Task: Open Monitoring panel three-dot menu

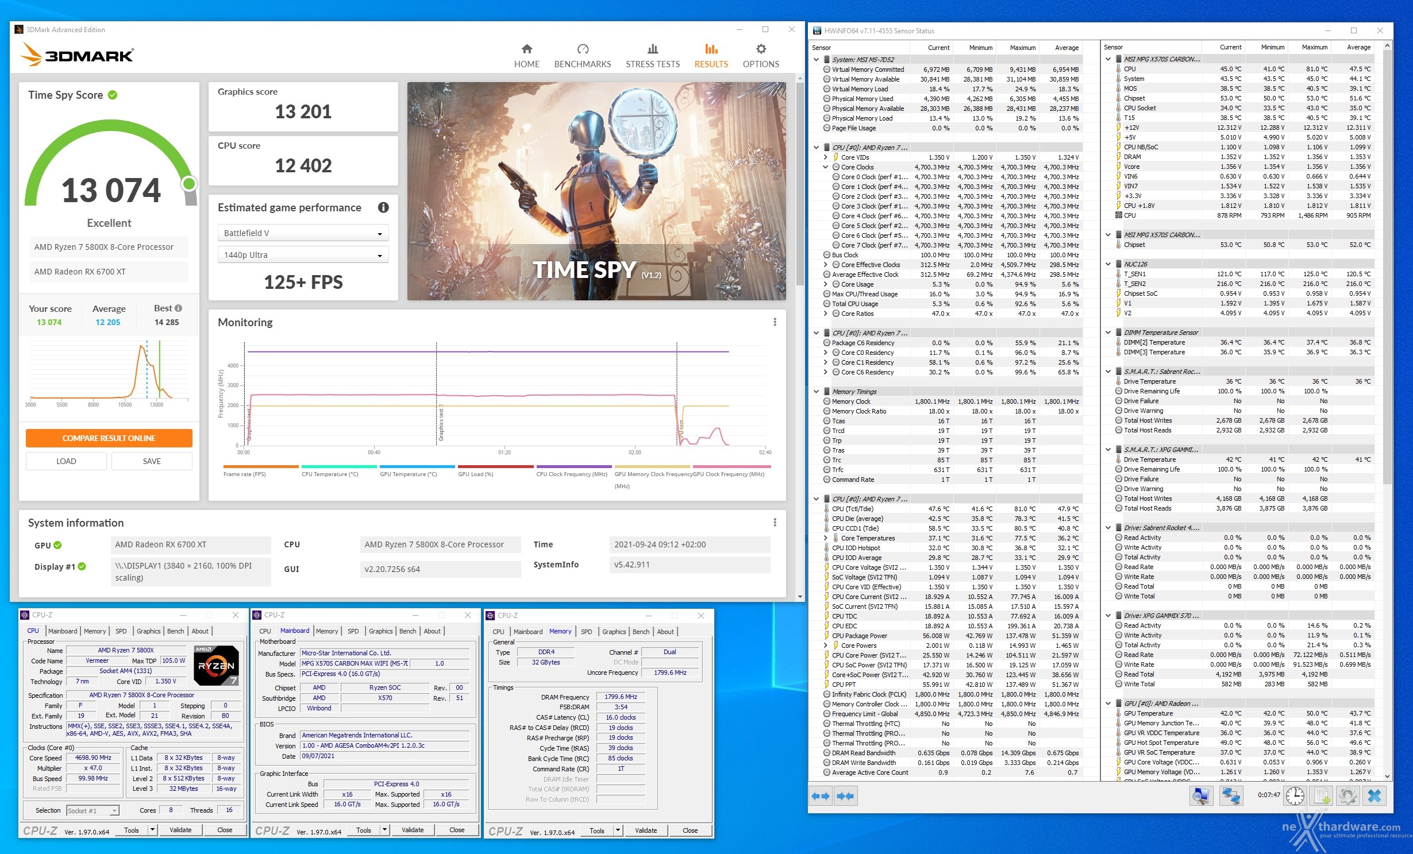Action: coord(775,322)
